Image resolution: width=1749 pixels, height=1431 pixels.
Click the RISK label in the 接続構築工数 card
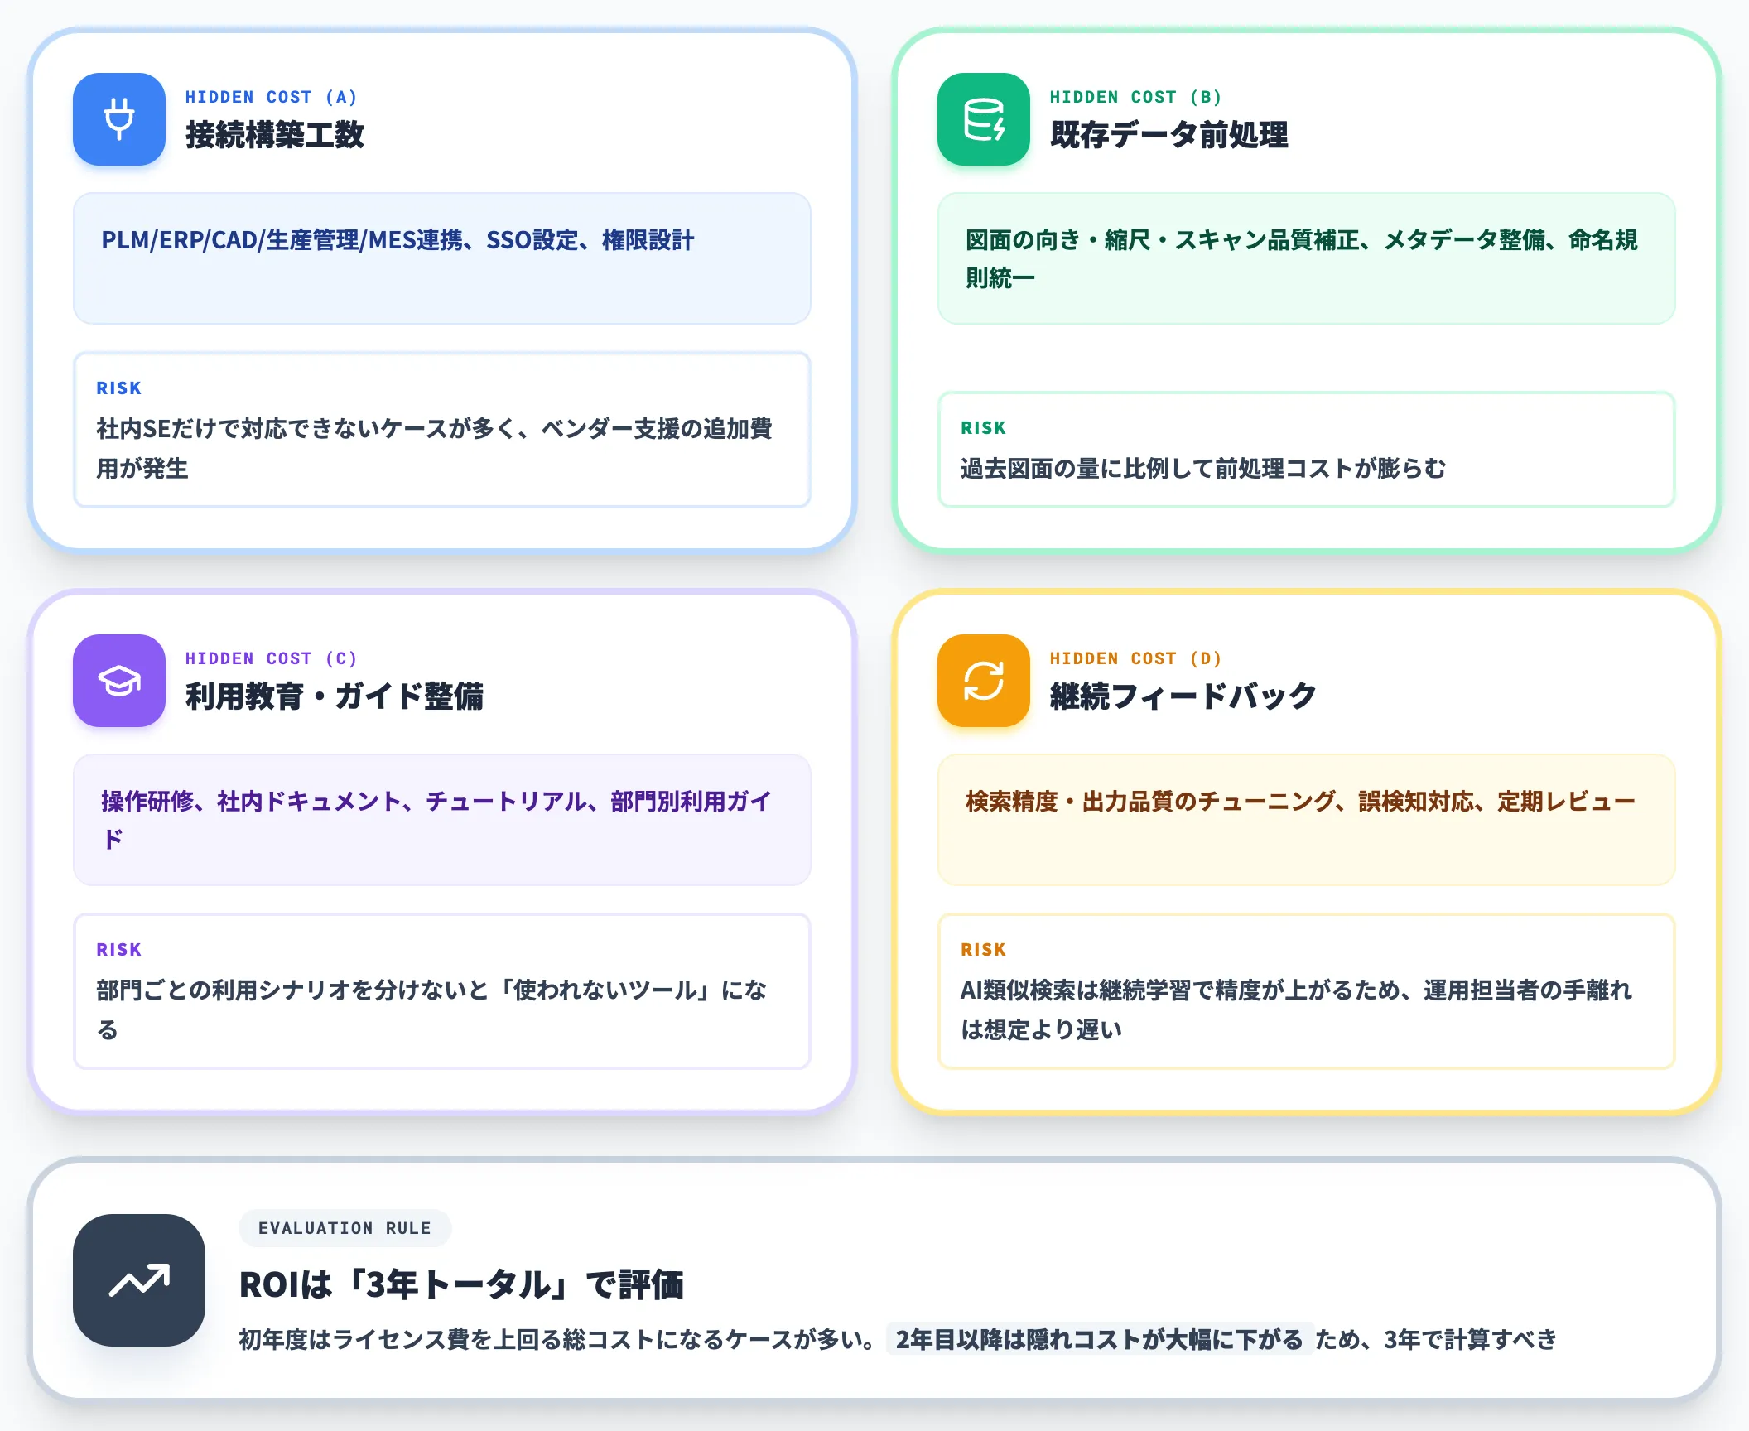tap(119, 388)
